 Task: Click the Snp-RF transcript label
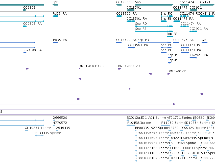click(172, 34)
